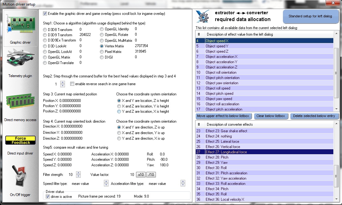Select Effect 25: Lateral force row
Image resolution: width=342 pixels, height=205 pixels.
265,142
